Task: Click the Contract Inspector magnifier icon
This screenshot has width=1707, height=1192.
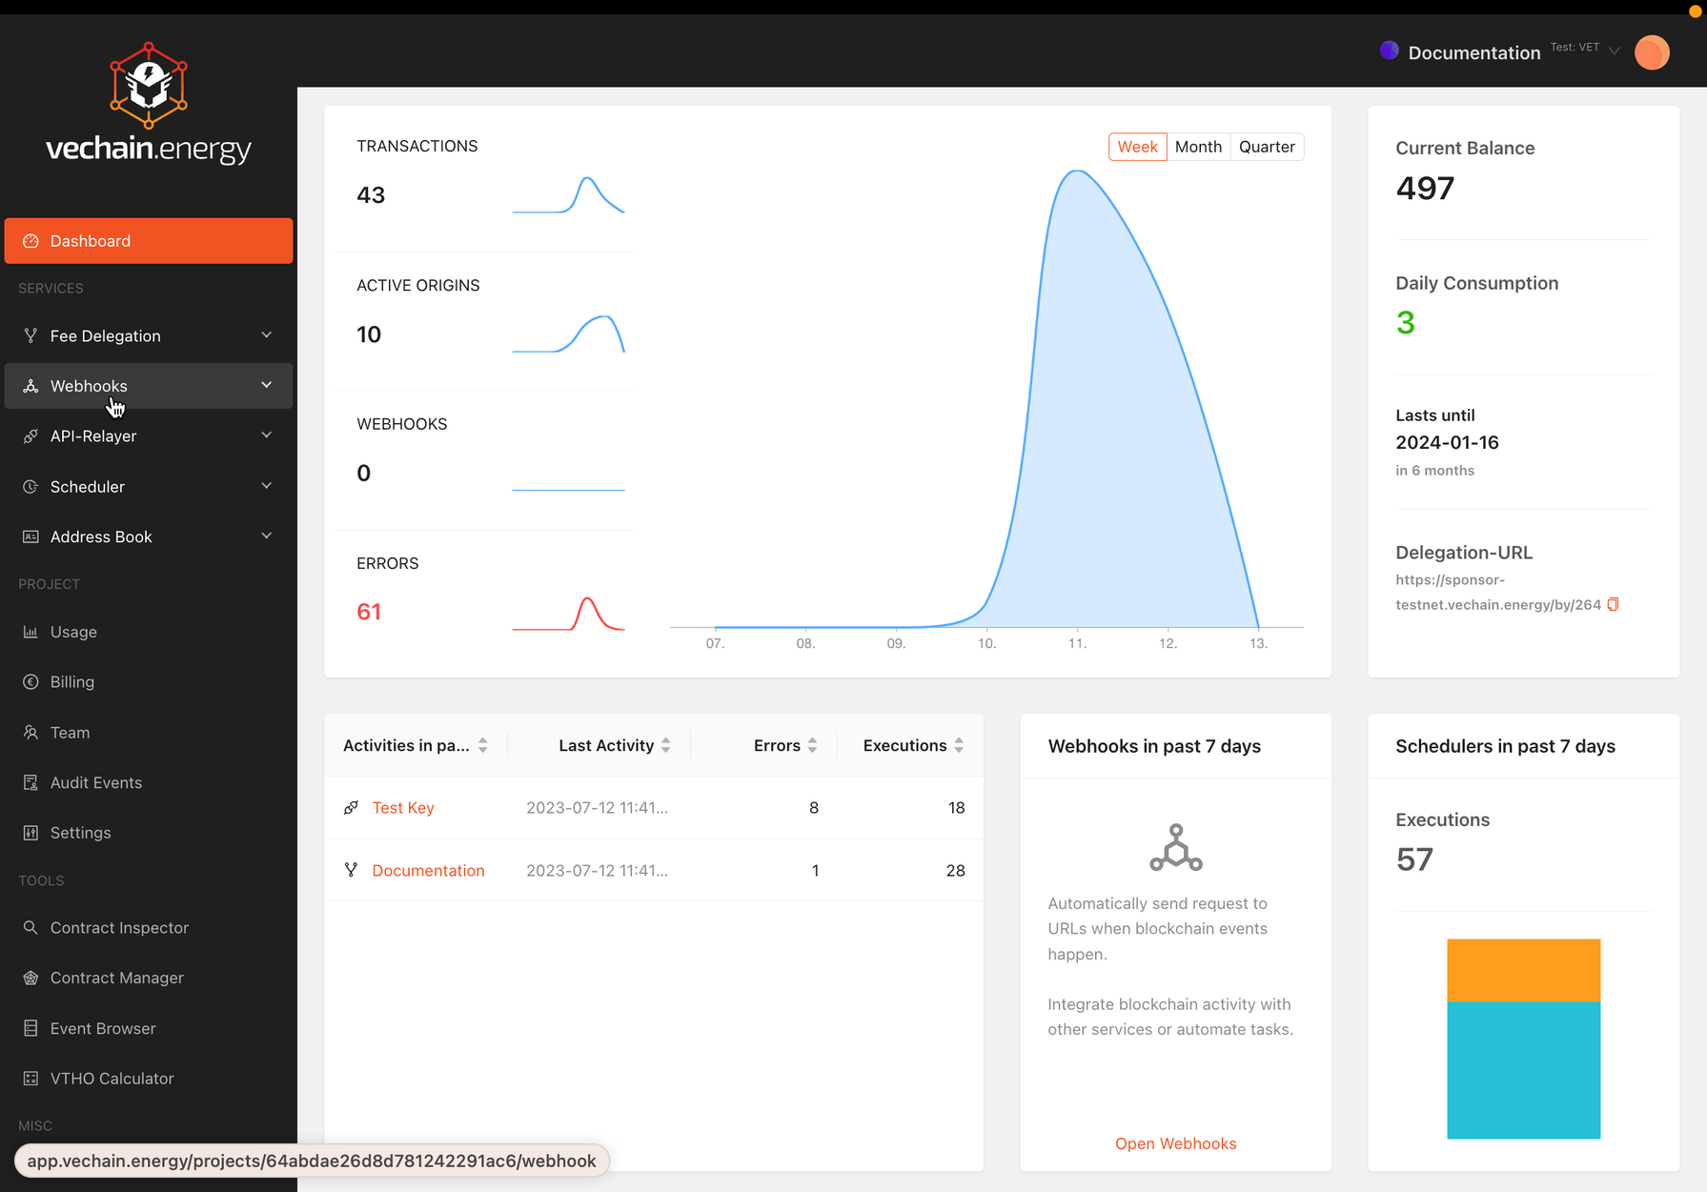Action: pos(30,927)
